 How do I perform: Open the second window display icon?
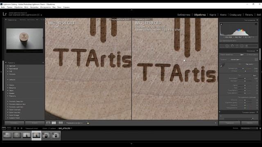(9, 128)
